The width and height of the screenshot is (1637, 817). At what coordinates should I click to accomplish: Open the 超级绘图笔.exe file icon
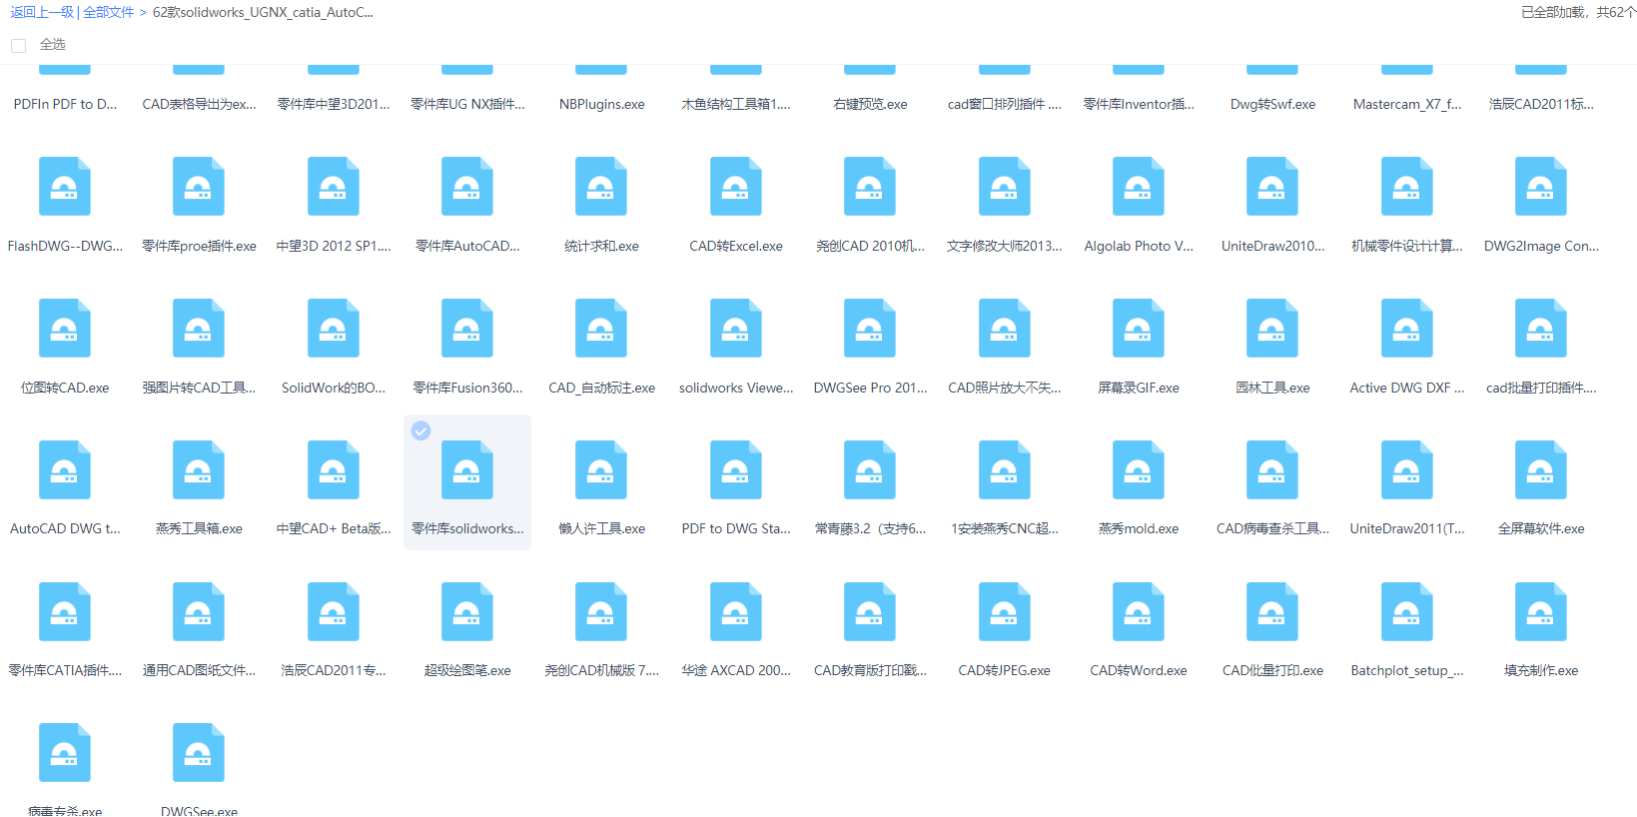tap(467, 611)
